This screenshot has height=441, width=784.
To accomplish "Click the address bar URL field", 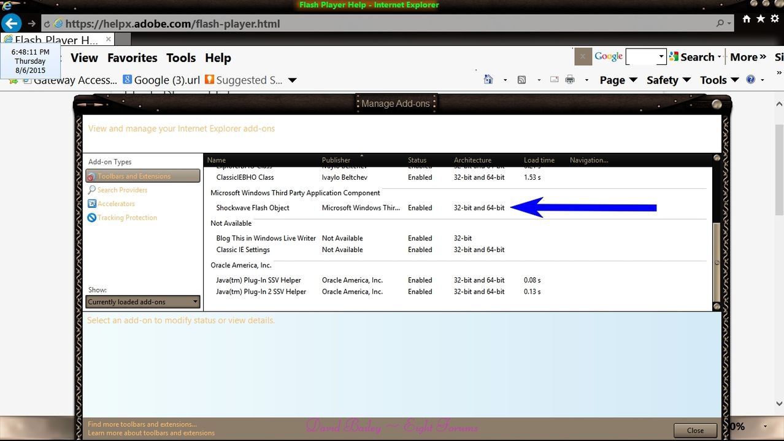I will coord(385,24).
